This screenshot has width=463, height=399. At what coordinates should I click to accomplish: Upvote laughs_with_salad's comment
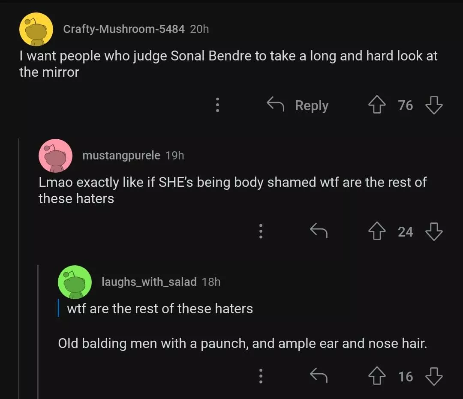[377, 376]
